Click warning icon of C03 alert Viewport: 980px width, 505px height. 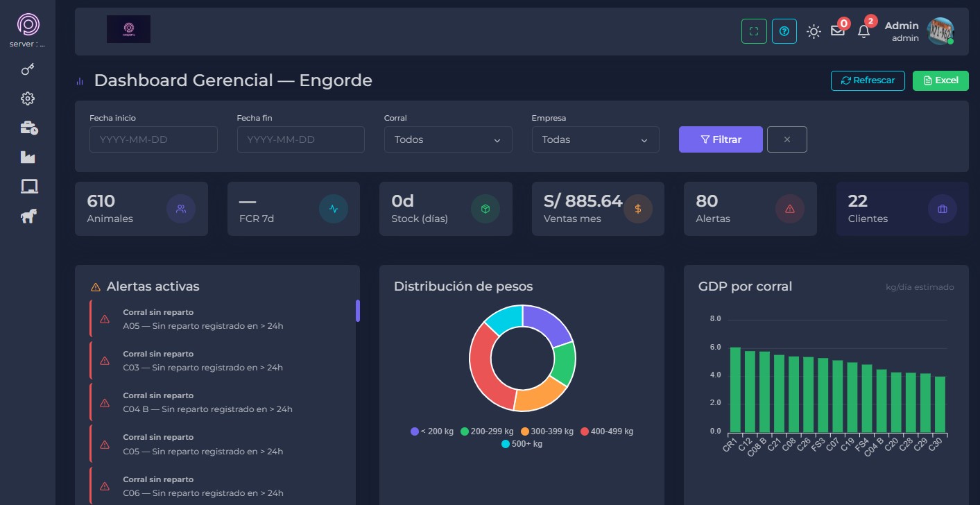point(105,361)
